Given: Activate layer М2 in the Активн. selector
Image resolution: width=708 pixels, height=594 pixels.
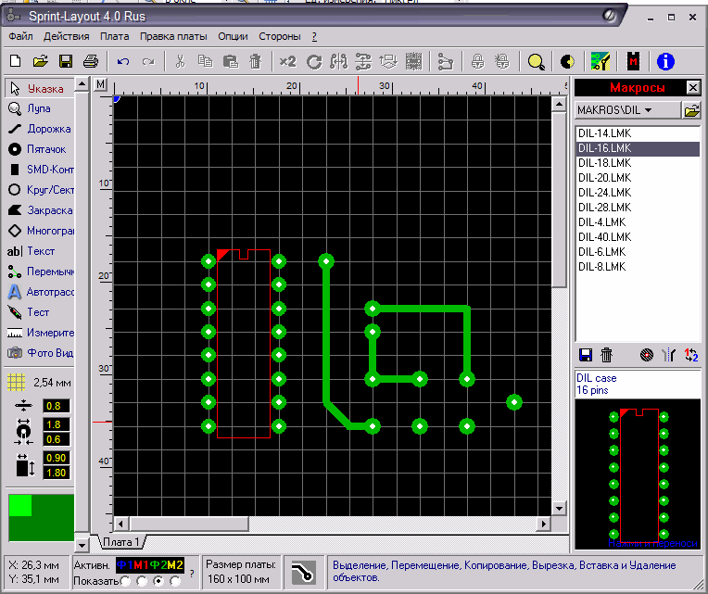Looking at the screenshot, I should point(175,565).
